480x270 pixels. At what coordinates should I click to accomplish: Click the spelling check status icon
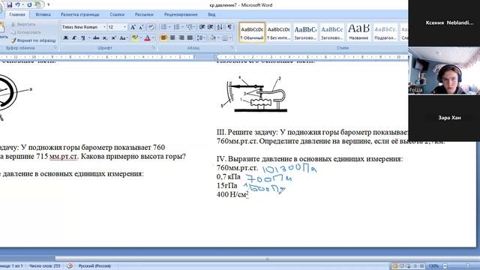pos(70,266)
